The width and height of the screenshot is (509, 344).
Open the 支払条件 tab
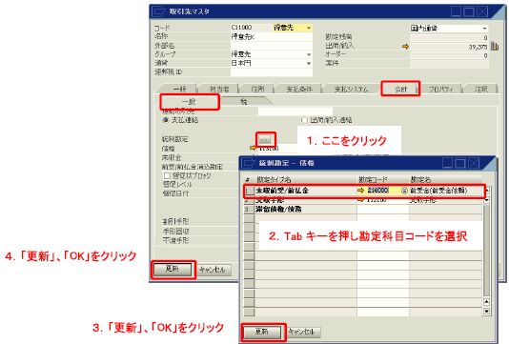tap(299, 89)
